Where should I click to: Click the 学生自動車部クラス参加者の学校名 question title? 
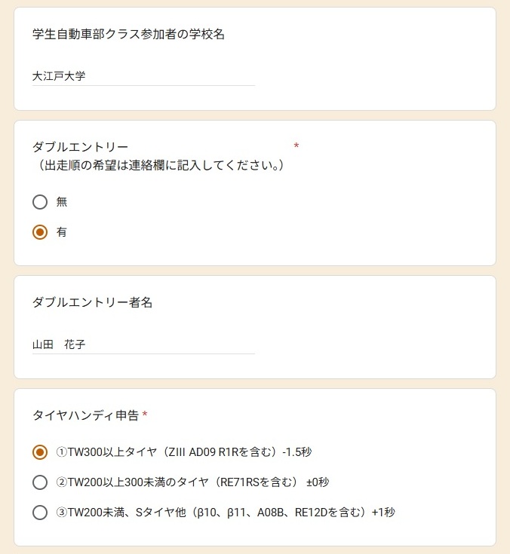tap(128, 35)
